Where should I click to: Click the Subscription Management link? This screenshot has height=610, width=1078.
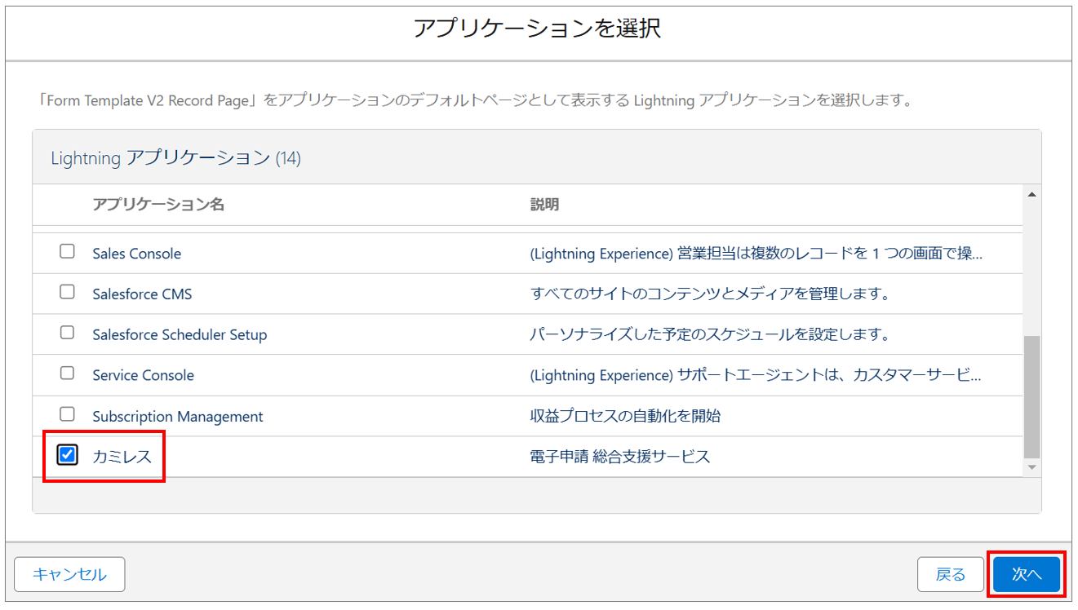pos(178,417)
